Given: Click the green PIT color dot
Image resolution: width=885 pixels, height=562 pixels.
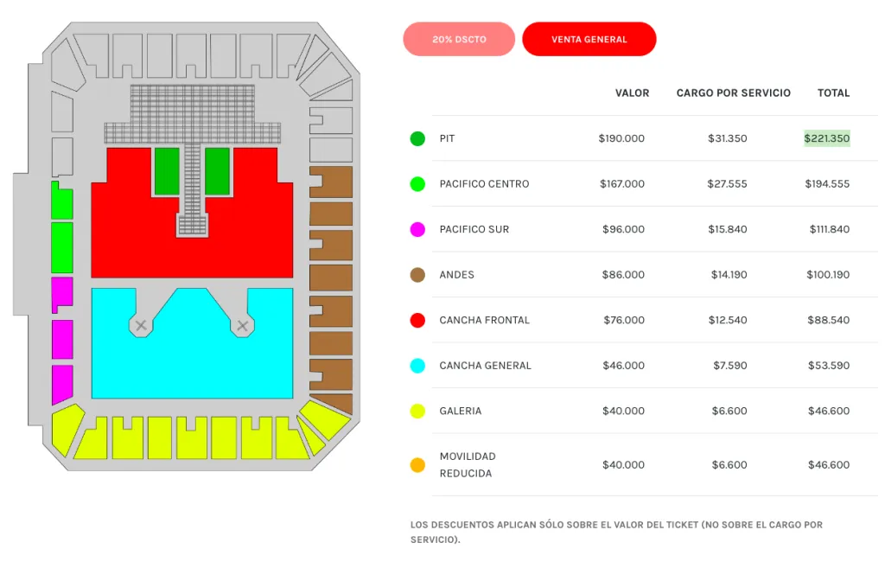Looking at the screenshot, I should coord(417,138).
